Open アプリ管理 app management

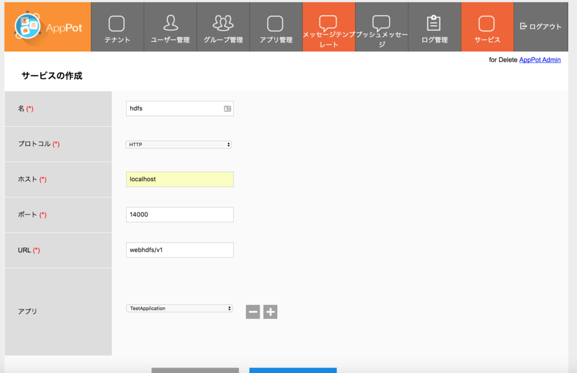pos(276,27)
